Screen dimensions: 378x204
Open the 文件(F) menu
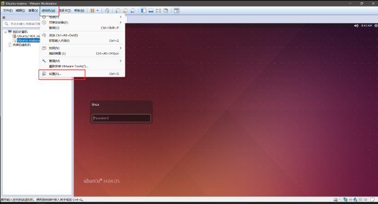(8, 11)
